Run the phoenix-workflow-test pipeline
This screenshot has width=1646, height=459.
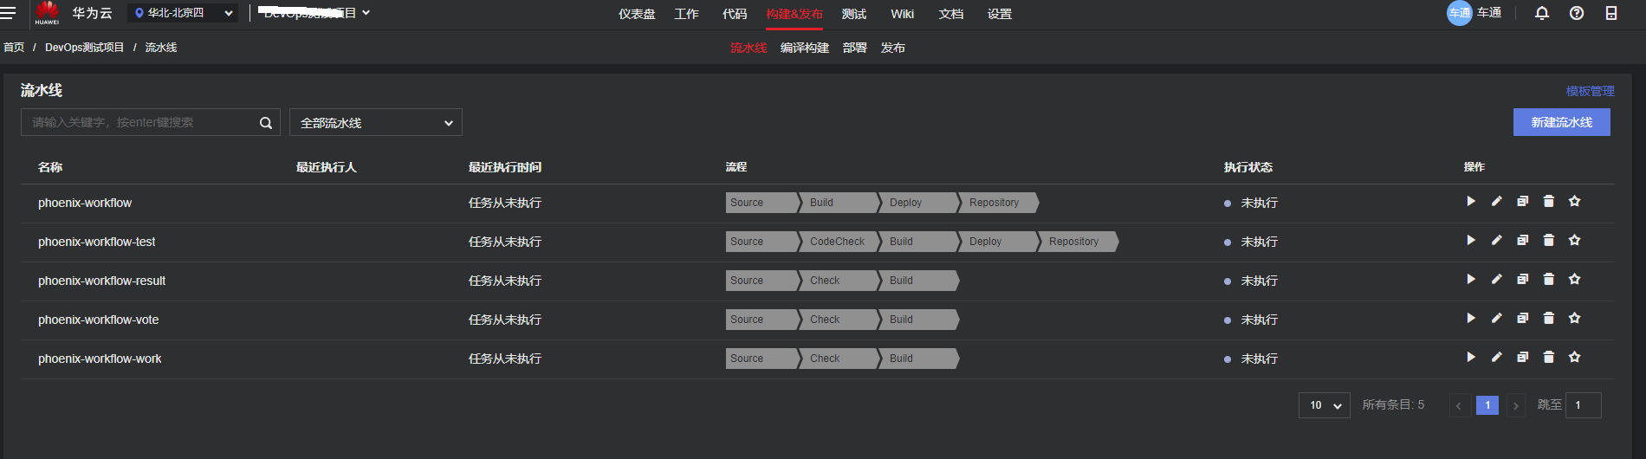point(1470,240)
